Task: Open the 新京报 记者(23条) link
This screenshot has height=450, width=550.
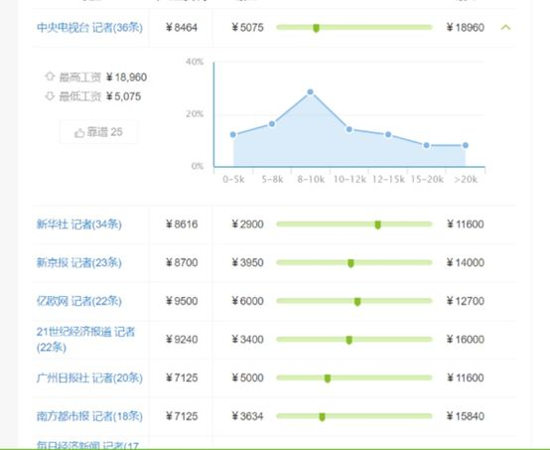Action: coord(78,262)
